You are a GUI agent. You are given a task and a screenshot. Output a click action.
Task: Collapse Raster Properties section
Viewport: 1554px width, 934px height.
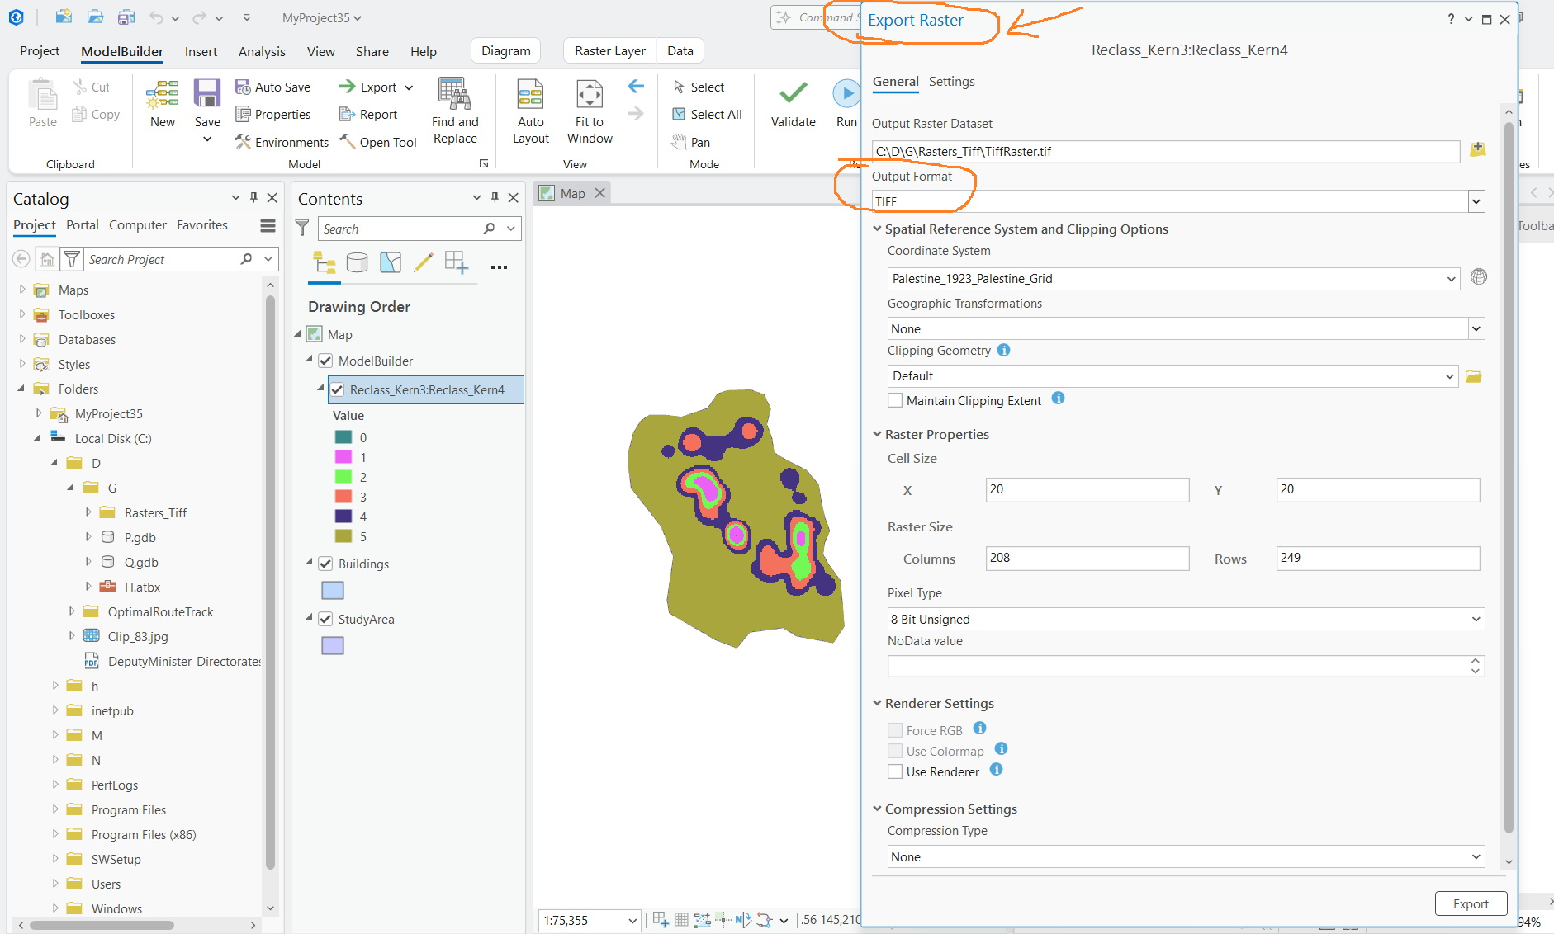877,434
